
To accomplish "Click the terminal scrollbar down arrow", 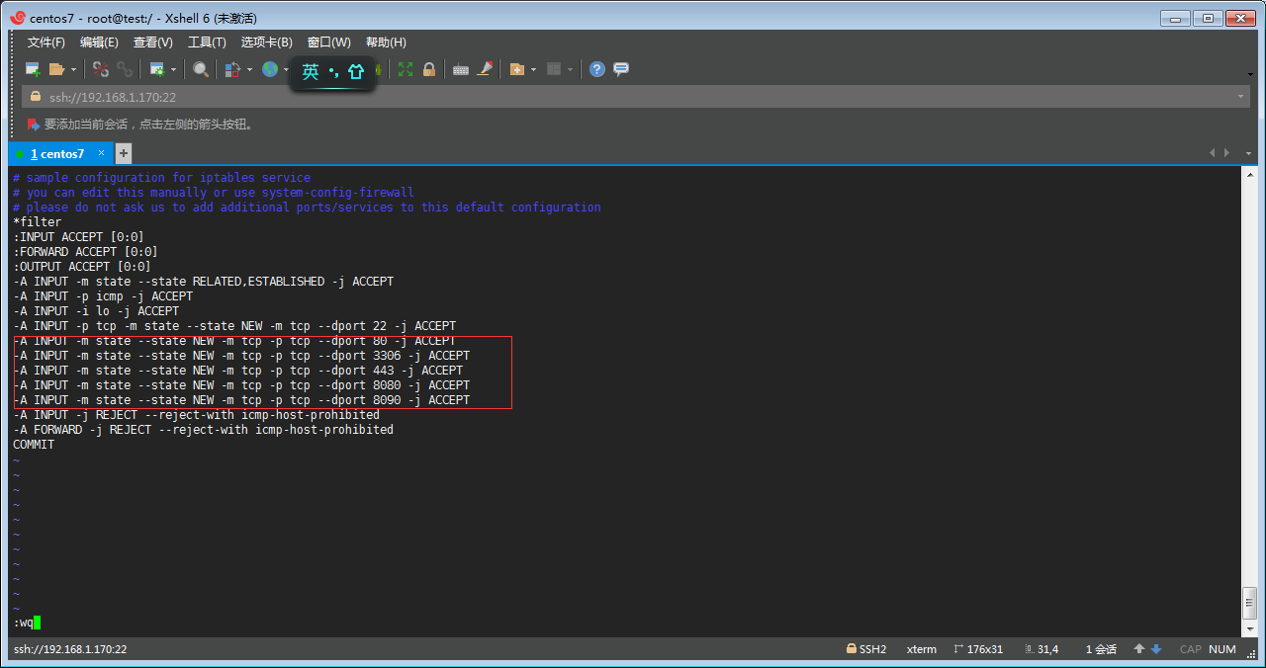I will click(1249, 628).
